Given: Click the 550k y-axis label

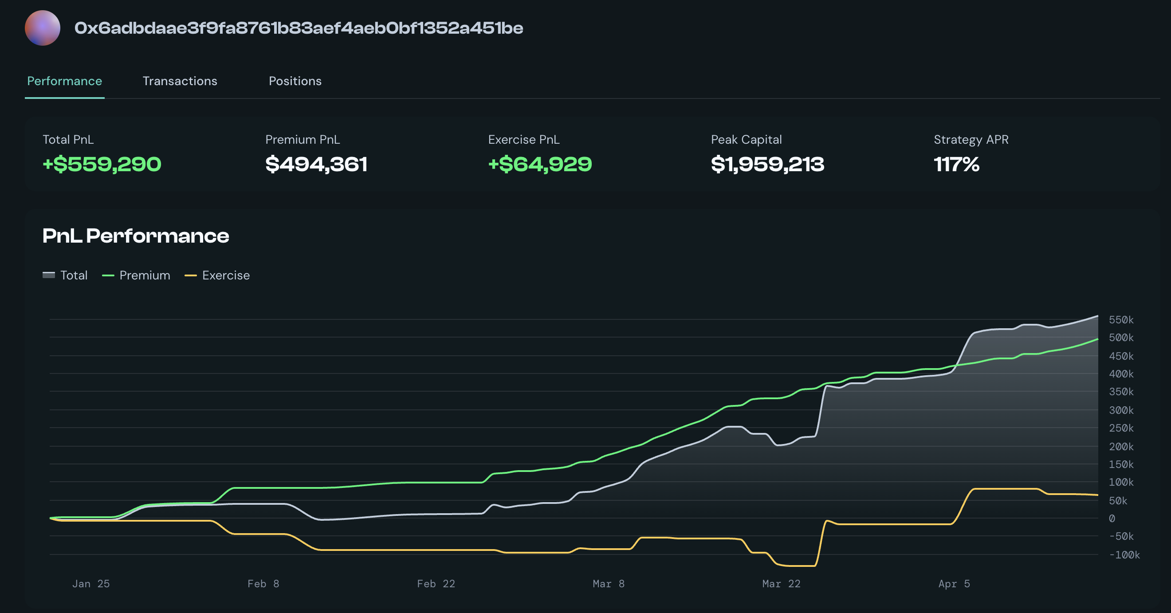Looking at the screenshot, I should click(x=1121, y=320).
